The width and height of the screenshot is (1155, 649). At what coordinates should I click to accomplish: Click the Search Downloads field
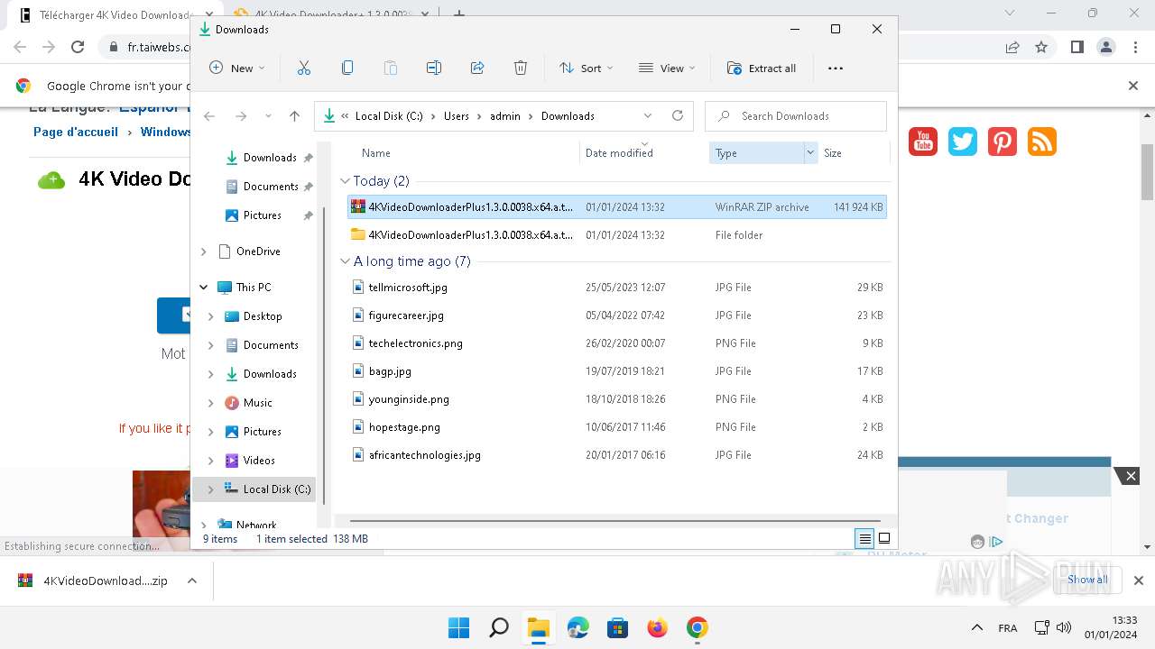coord(796,115)
